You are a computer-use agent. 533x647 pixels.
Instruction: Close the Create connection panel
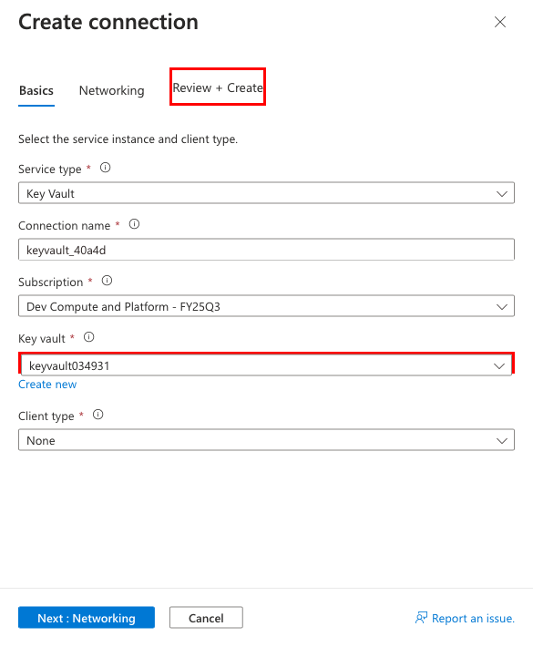coord(500,22)
